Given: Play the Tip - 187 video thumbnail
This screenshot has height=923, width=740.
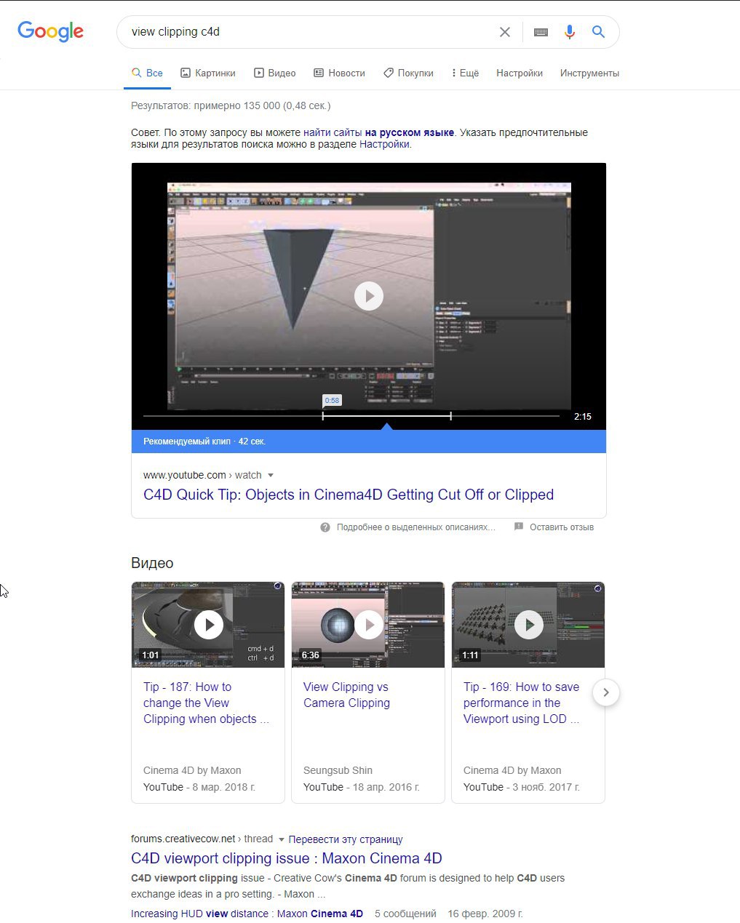Looking at the screenshot, I should click(208, 625).
